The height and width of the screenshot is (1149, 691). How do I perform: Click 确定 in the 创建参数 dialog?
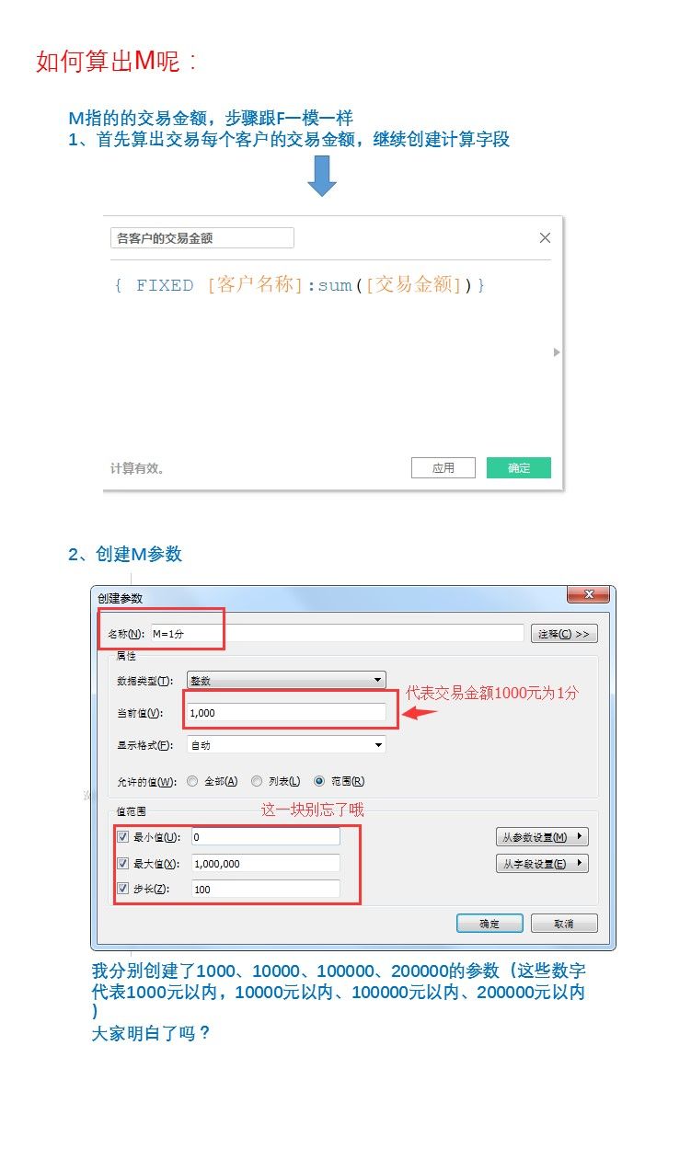coord(489,924)
